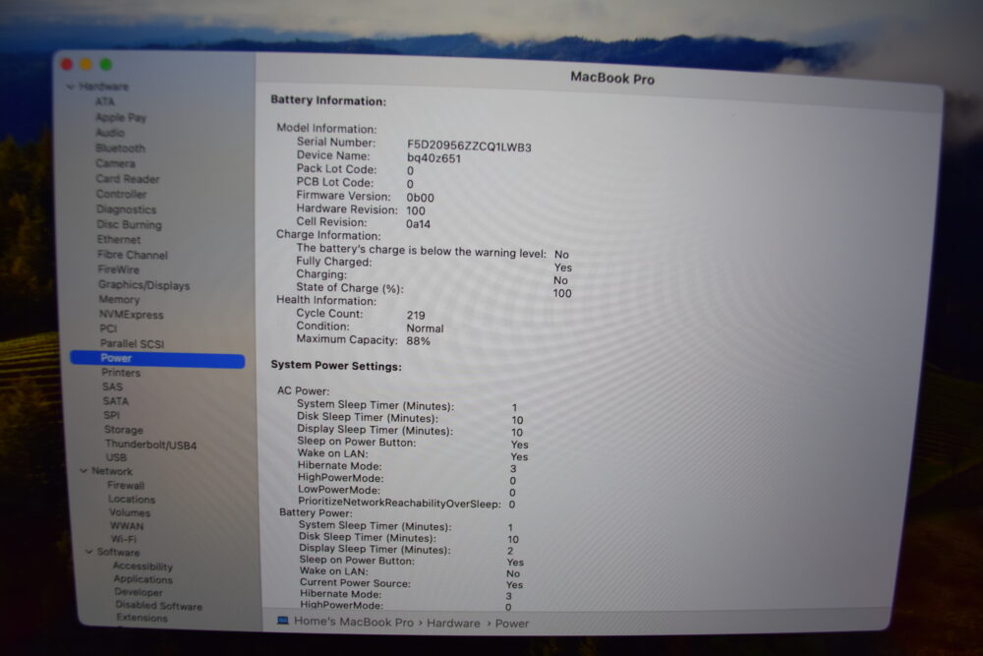Open Card Reader entry

pyautogui.click(x=127, y=179)
